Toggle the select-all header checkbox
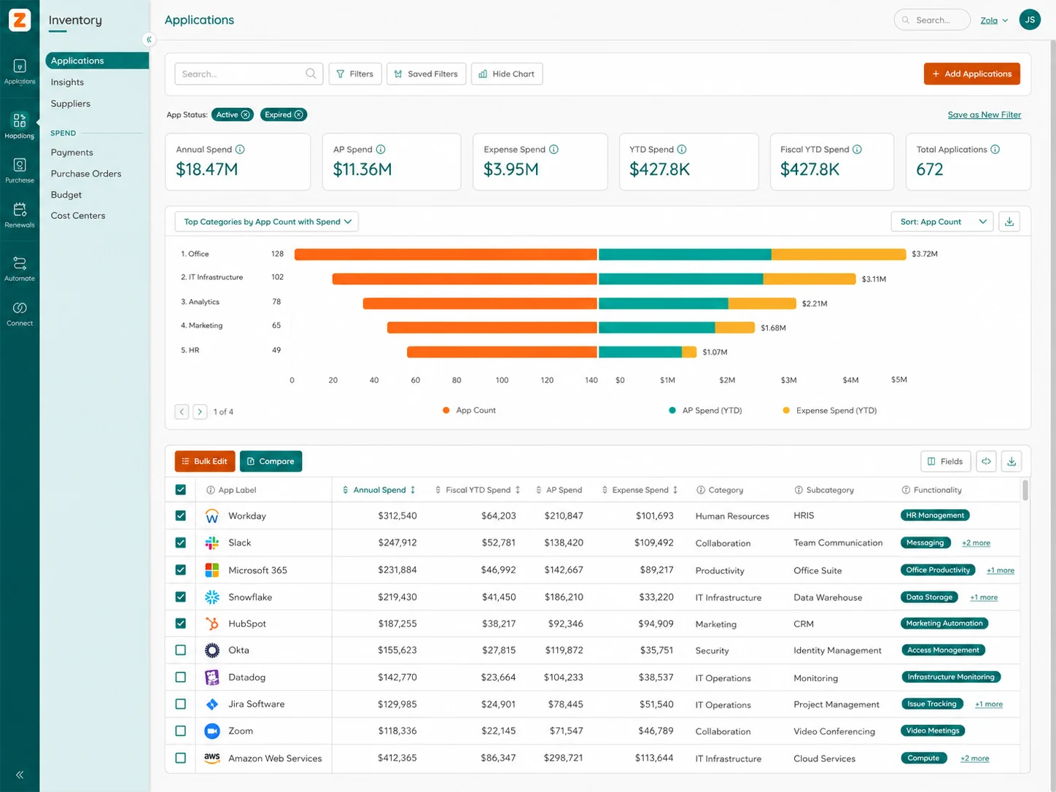1056x792 pixels. 181,490
